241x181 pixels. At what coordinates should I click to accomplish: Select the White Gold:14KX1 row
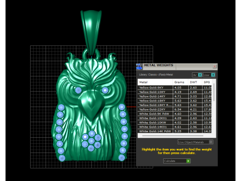coord(175,127)
